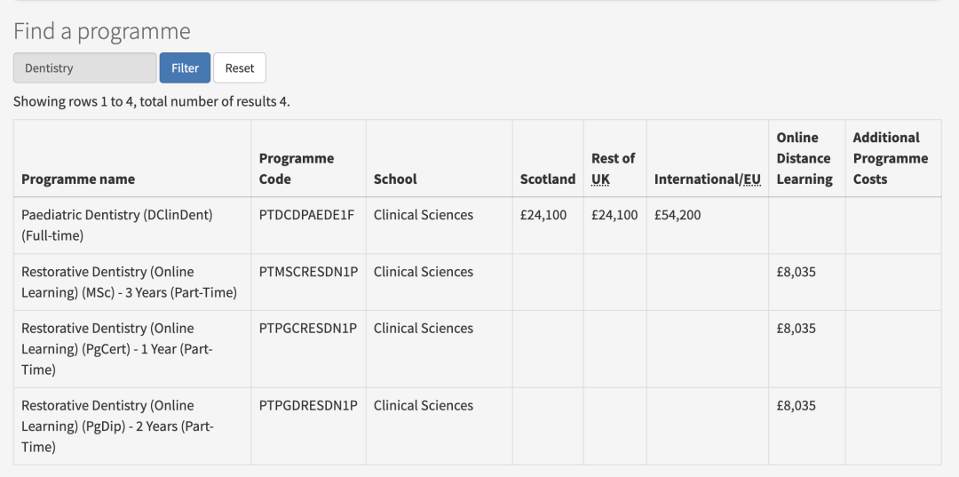Click the Scotland column header

547,179
